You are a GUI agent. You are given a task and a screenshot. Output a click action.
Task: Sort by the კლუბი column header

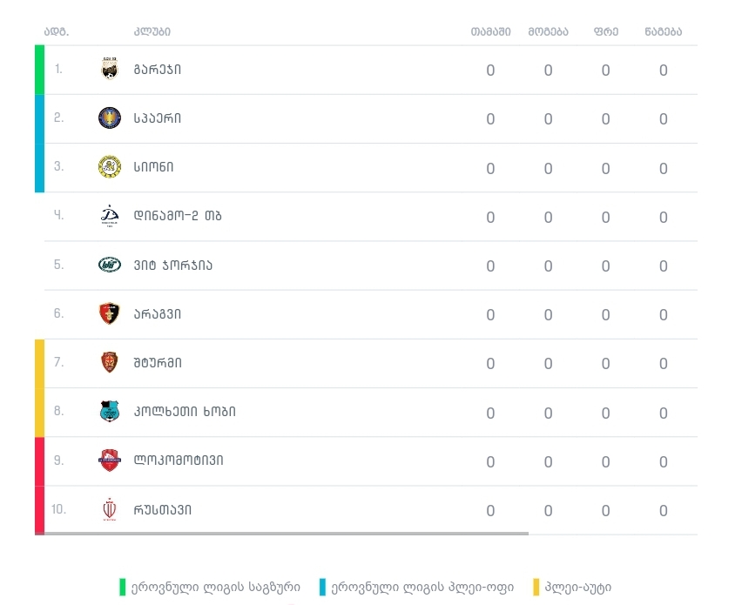click(152, 32)
